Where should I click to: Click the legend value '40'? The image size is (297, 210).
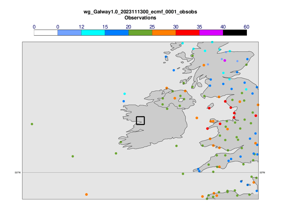pos(223,27)
